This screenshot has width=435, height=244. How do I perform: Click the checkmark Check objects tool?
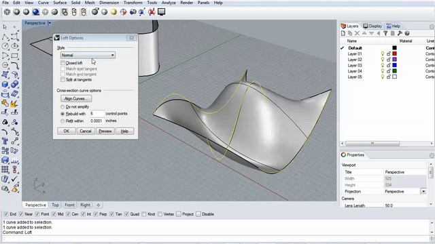pos(14,179)
